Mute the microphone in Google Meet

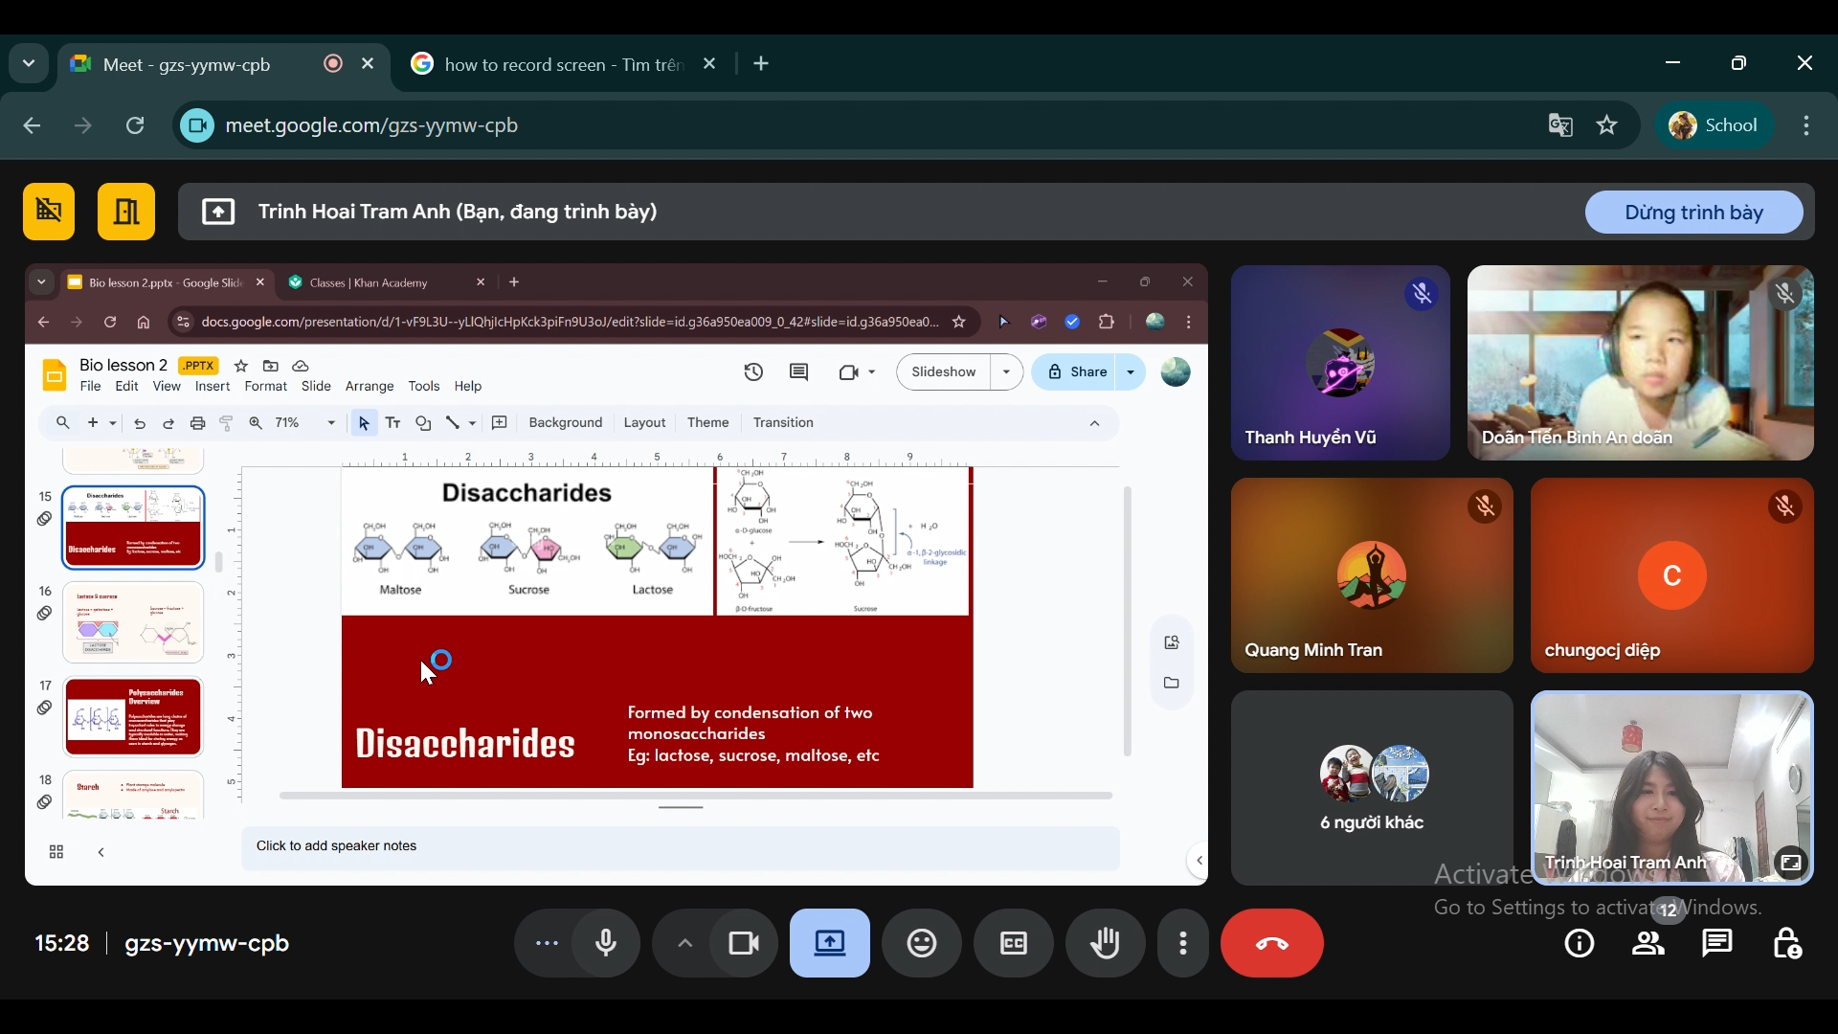tap(605, 942)
